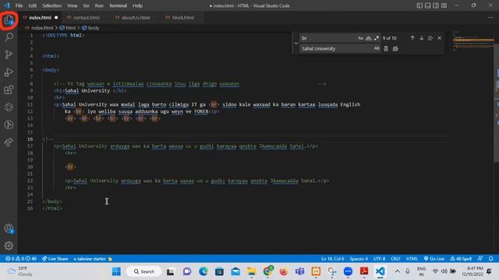Open UTF-8 encoding selector
Image resolution: width=499 pixels, height=280 pixels.
tap(379, 259)
